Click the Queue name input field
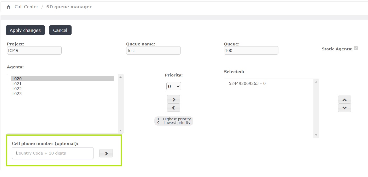This screenshot has width=368, height=177. [x=153, y=51]
